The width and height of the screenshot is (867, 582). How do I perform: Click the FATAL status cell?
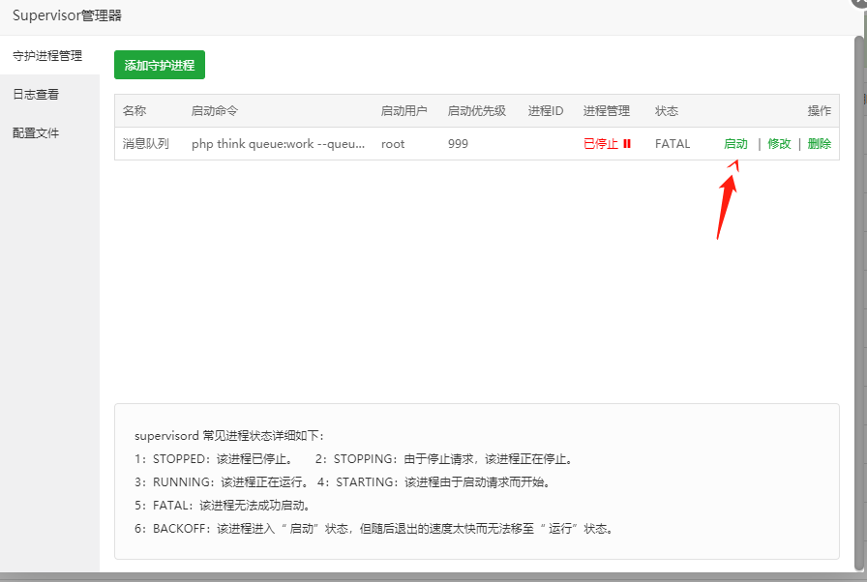[x=673, y=144]
